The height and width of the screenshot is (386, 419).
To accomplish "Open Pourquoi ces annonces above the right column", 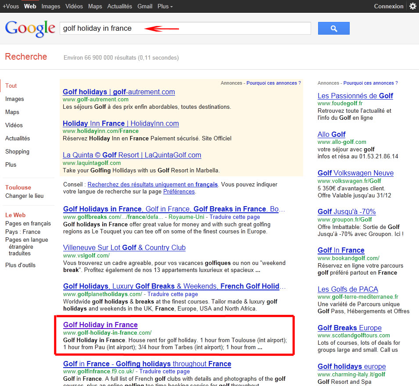I will pos(370,83).
